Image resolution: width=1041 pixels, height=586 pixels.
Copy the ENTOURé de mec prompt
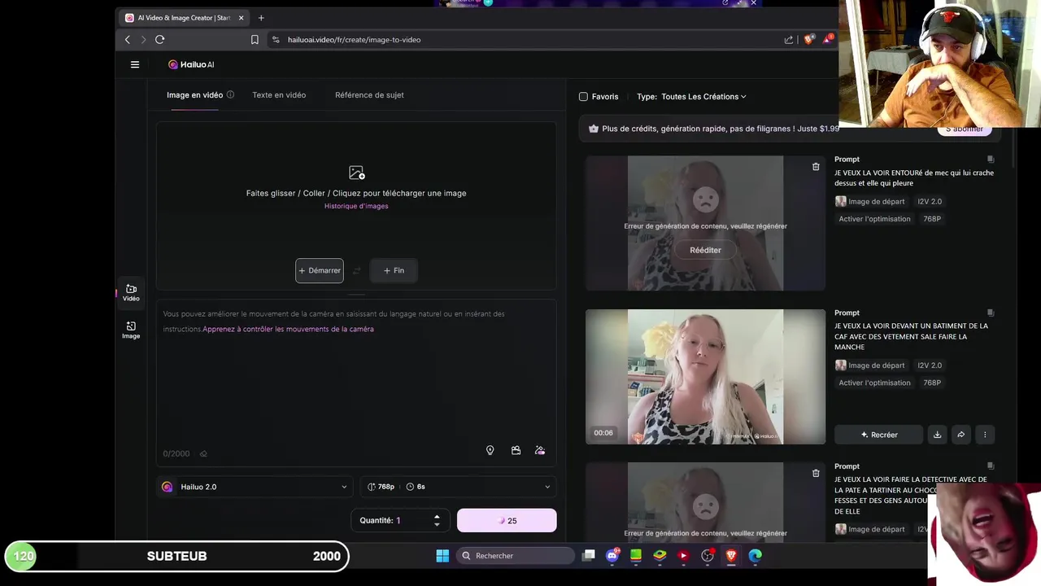click(x=990, y=160)
